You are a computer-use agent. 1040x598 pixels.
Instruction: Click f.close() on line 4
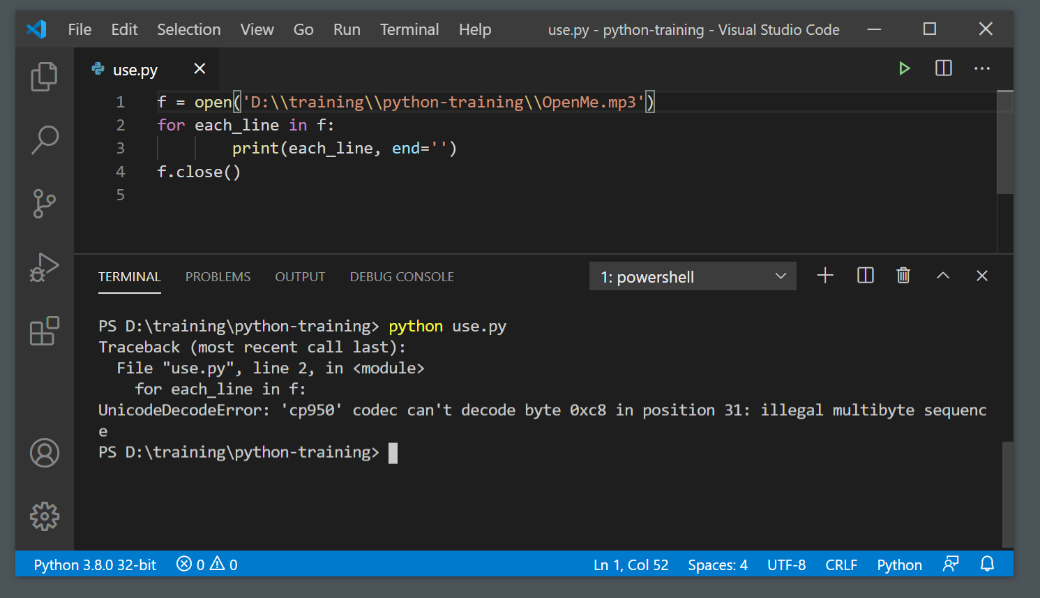pyautogui.click(x=199, y=172)
